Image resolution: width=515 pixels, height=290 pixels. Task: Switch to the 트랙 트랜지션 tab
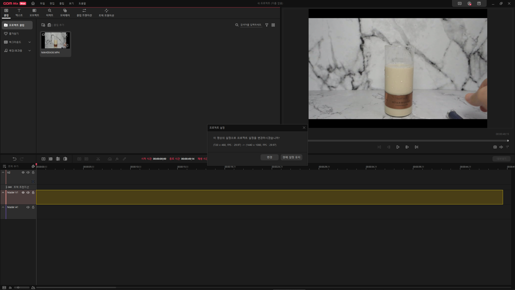pos(106,13)
